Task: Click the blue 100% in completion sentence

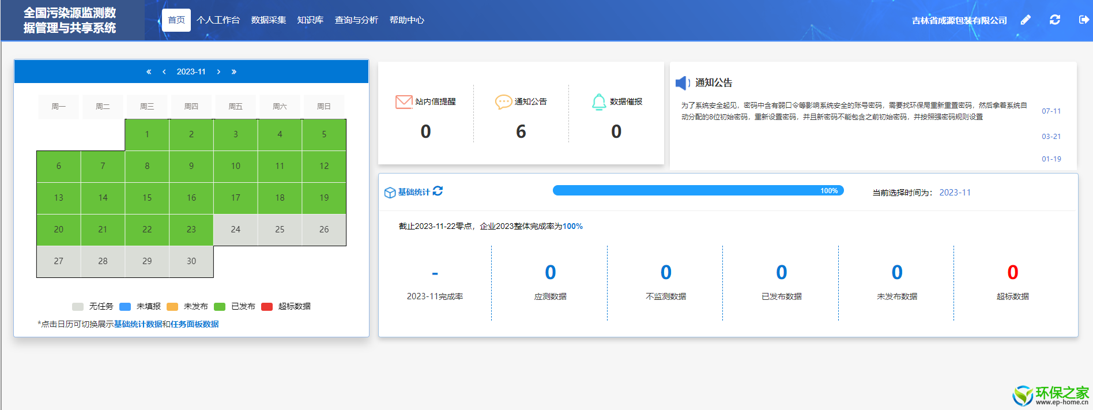Action: (572, 227)
